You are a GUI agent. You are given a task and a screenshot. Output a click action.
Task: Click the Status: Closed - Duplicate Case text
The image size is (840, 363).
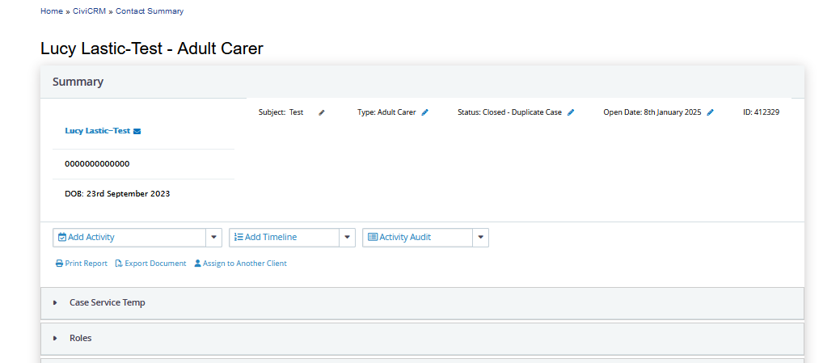(x=509, y=112)
